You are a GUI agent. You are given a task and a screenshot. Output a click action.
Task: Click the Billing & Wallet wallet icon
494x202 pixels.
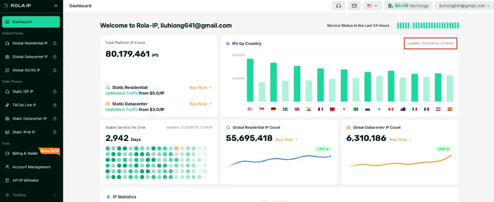7,153
